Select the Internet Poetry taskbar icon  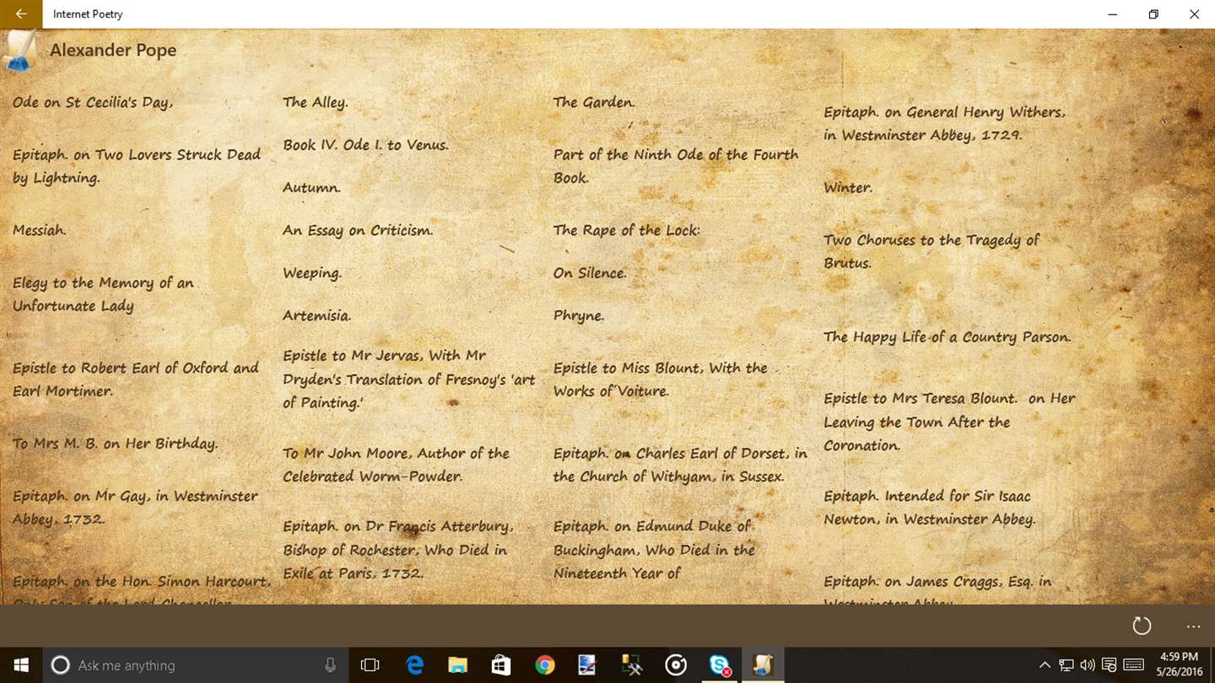click(764, 665)
